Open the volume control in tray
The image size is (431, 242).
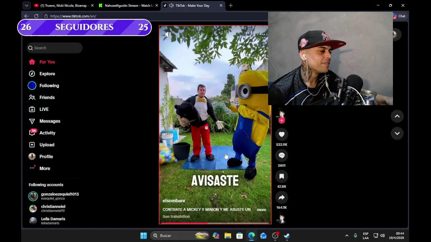pos(382,236)
